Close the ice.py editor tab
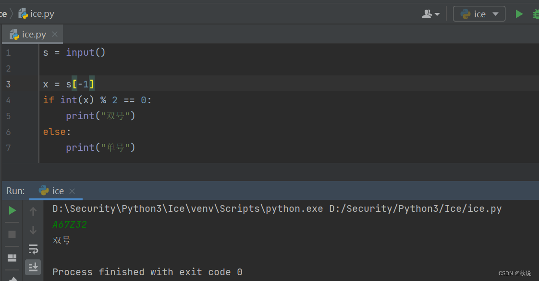 pos(55,35)
